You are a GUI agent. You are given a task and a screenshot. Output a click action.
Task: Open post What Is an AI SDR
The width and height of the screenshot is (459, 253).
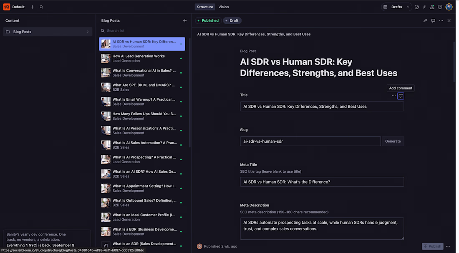tap(142, 174)
